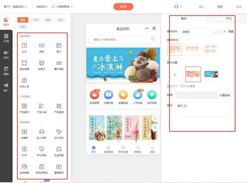Viewport: 247px width, 183px height.
Task: Select the three-column module style option
Action: pyautogui.click(x=193, y=49)
